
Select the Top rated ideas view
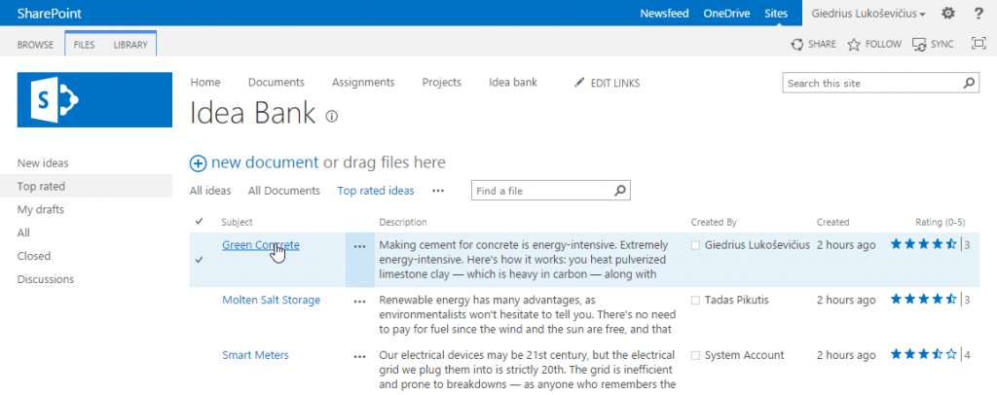pyautogui.click(x=376, y=191)
